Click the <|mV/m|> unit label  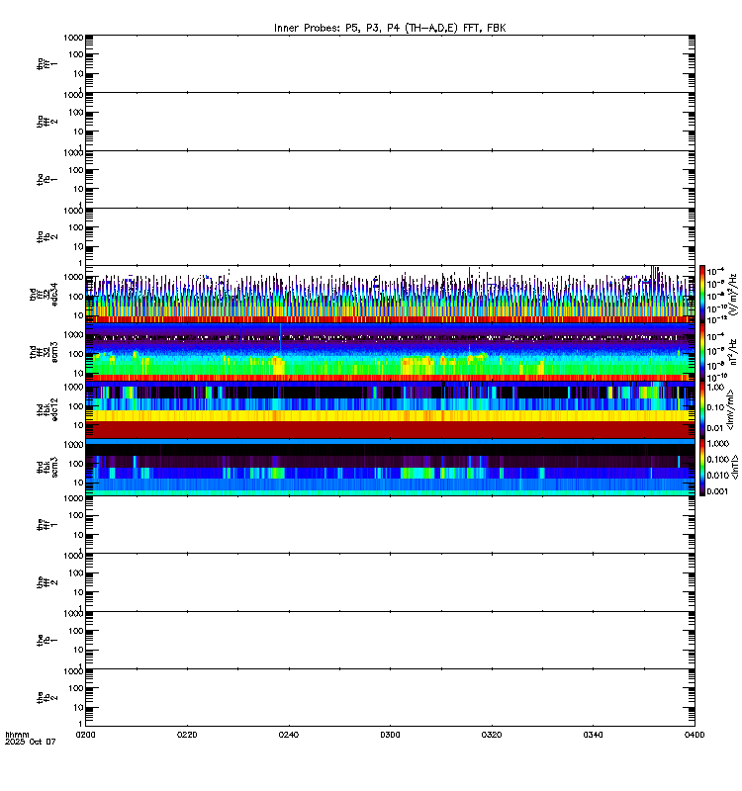730,409
